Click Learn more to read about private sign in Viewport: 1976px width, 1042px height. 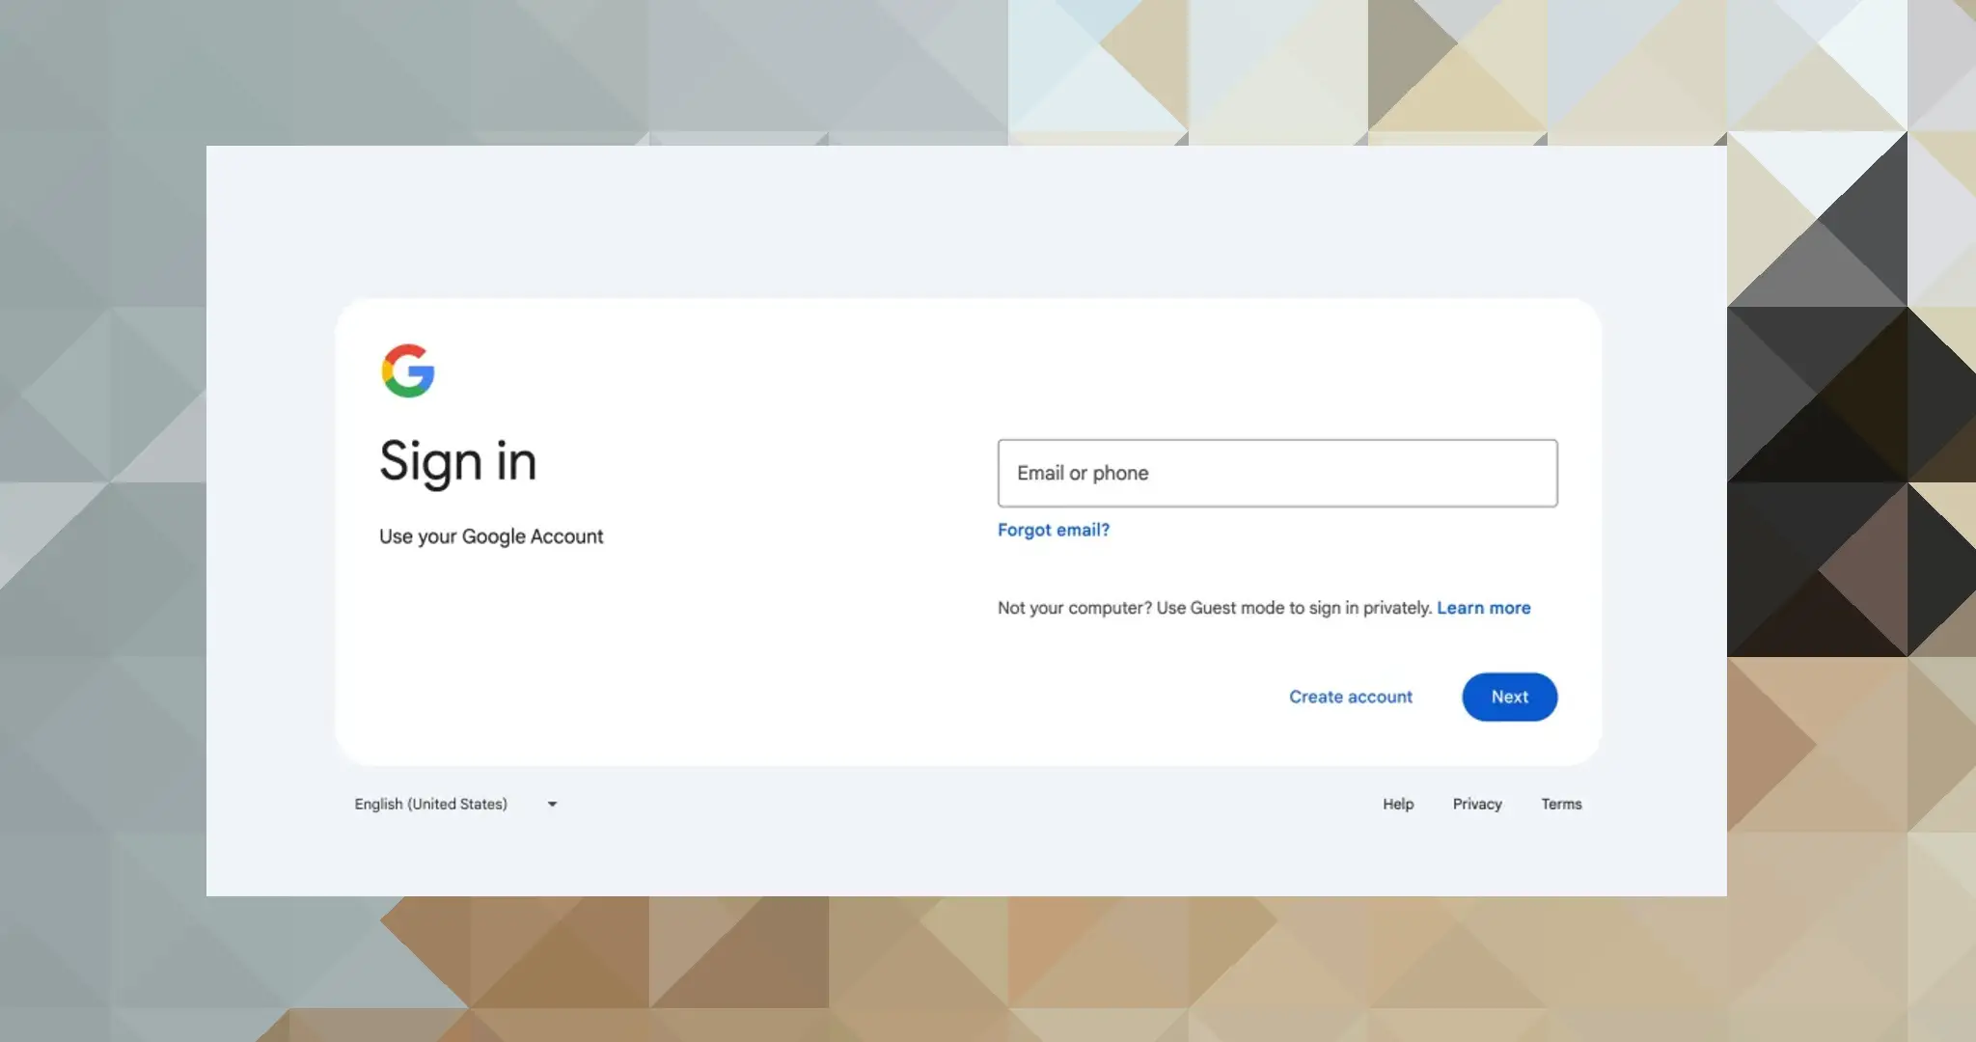[1483, 608]
